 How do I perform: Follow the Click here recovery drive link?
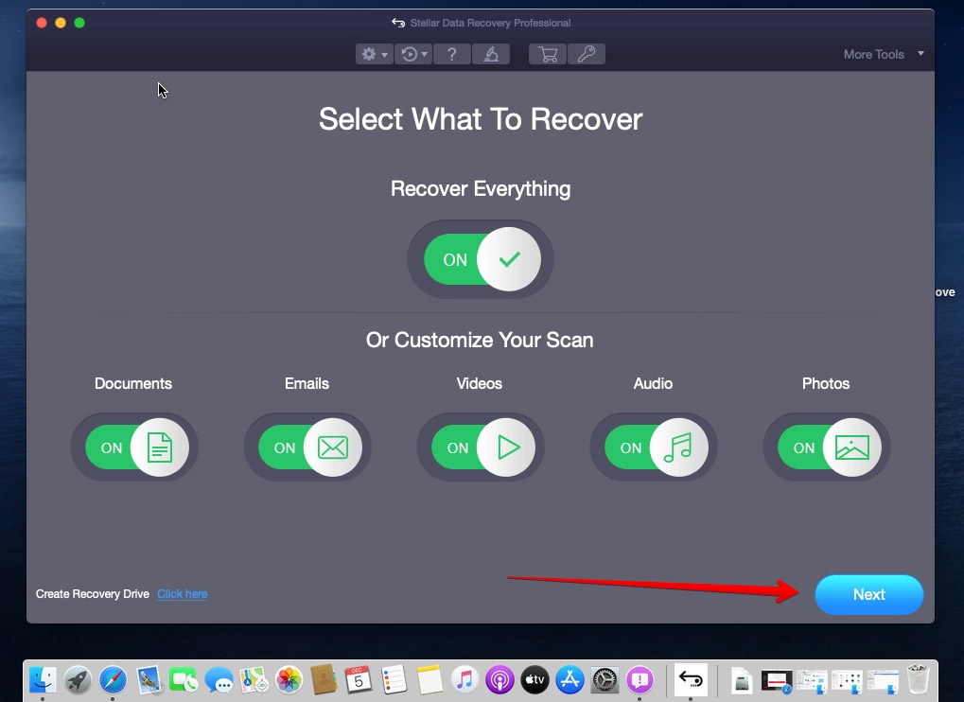pyautogui.click(x=182, y=594)
